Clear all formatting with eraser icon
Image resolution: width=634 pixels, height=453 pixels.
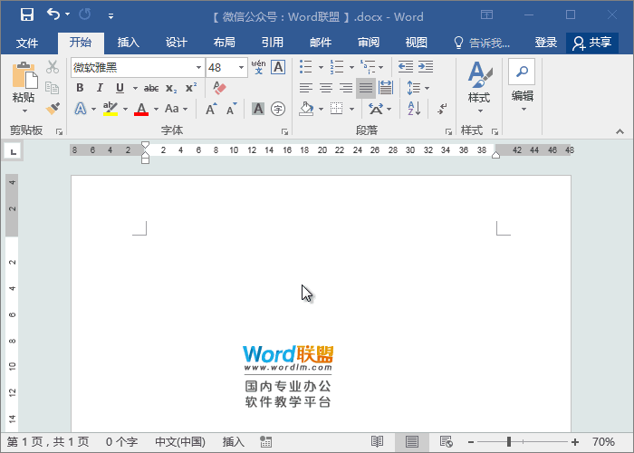[x=219, y=88]
